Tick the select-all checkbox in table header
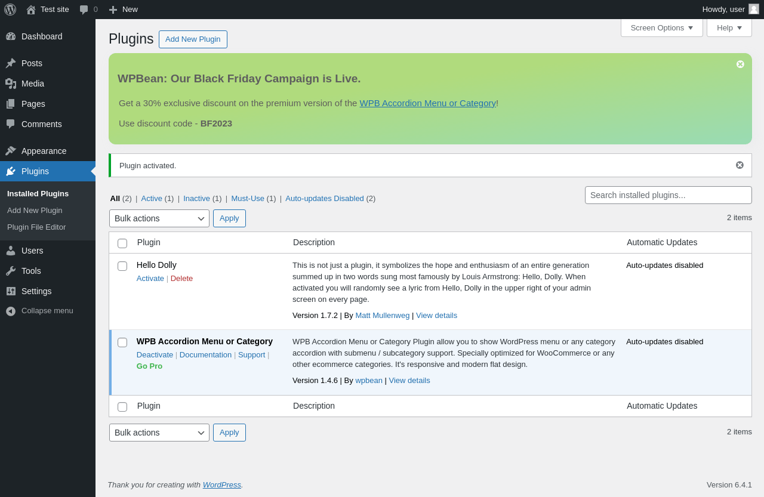The height and width of the screenshot is (497, 764). 122,243
